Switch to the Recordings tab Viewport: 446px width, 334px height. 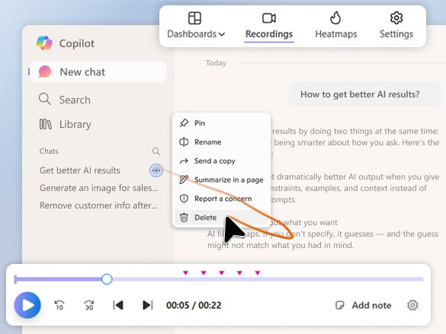pyautogui.click(x=269, y=26)
